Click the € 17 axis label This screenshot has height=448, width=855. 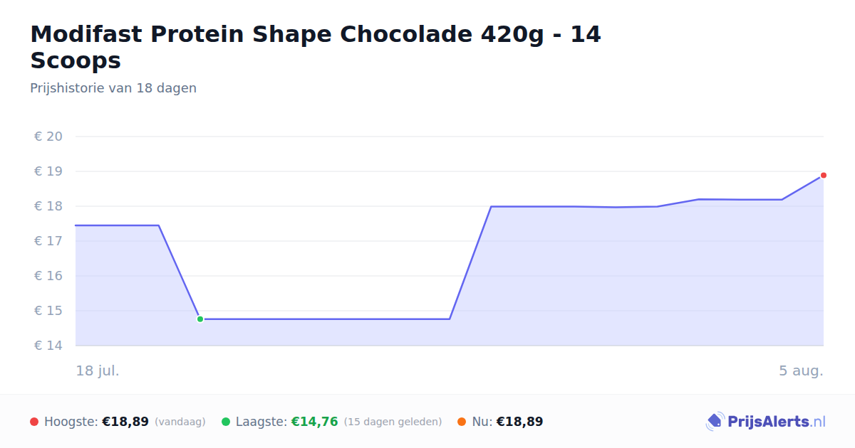(48, 241)
